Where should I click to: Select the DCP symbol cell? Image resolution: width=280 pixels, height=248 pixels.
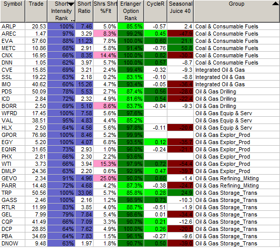point(12,229)
